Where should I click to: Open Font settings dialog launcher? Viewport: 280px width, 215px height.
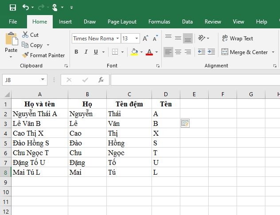coord(158,66)
